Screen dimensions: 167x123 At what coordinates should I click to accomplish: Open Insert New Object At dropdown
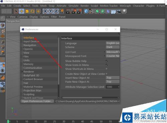pos(113,78)
